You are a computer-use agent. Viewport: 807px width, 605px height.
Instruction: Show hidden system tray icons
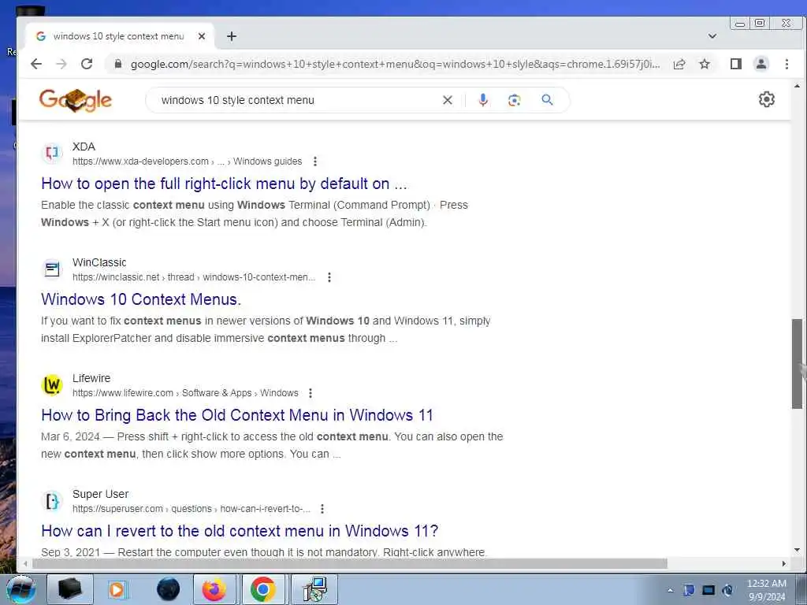click(670, 590)
